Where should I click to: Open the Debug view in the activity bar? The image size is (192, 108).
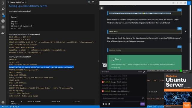click(3, 21)
